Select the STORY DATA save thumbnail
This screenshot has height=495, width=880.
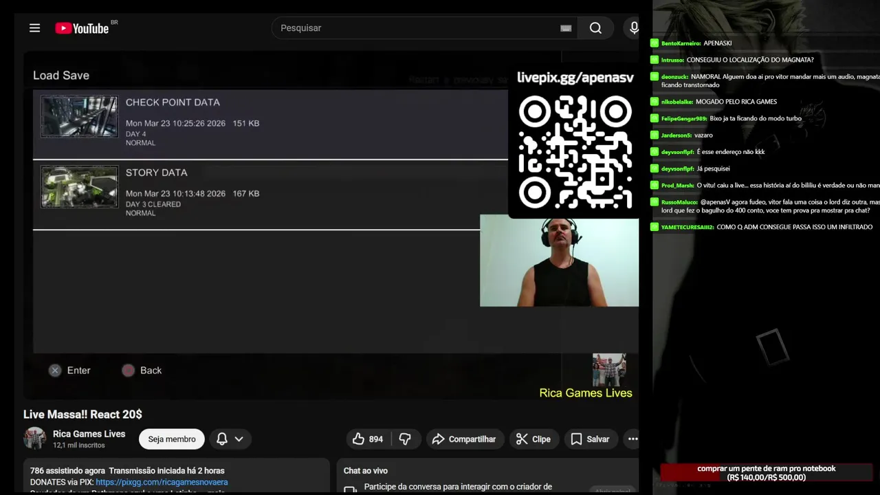point(79,186)
